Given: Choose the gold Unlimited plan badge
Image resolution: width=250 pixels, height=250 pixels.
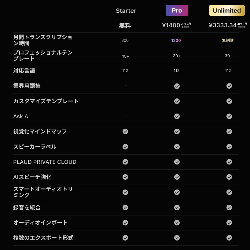Looking at the screenshot, I should (227, 10).
